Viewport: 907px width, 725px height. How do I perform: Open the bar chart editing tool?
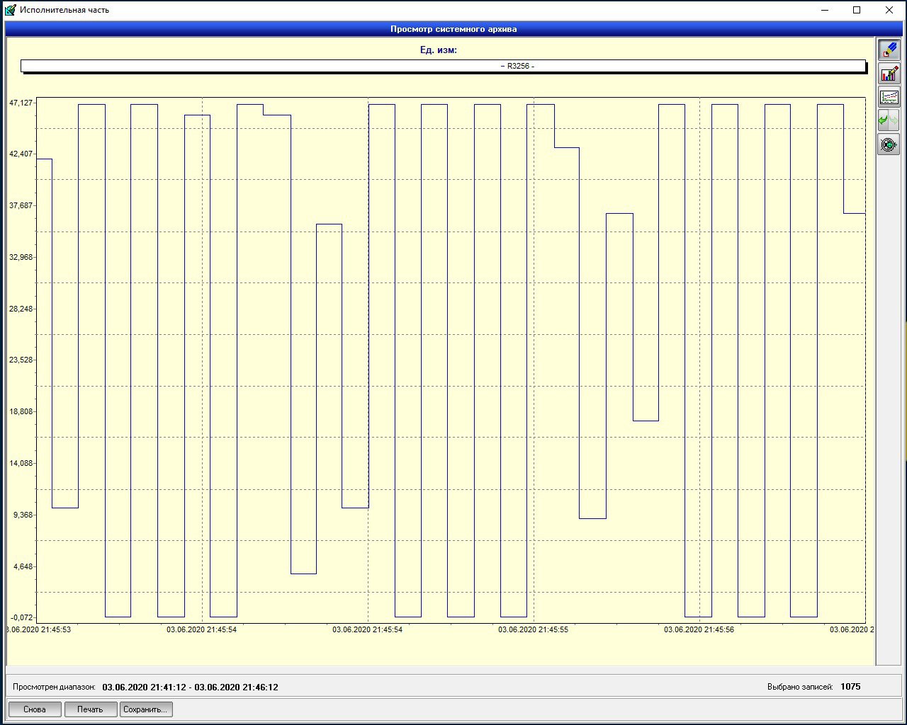coord(889,74)
